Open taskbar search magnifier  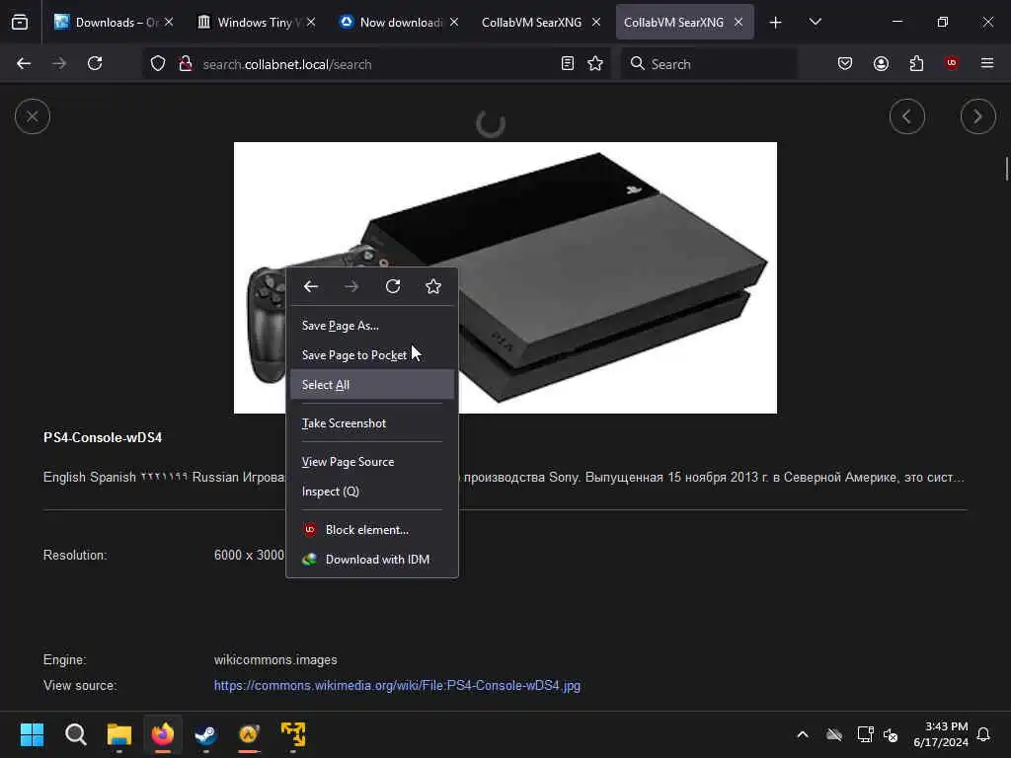75,734
